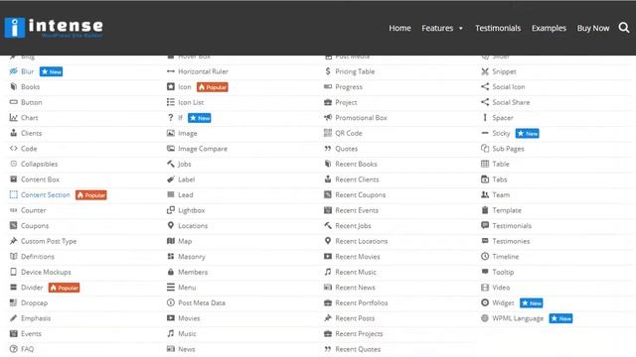Click the Music note icon

[x=171, y=333]
